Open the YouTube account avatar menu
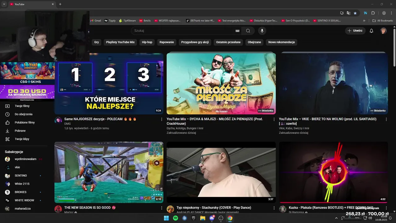Screen dimensions: 396x223 pyautogui.click(x=383, y=31)
